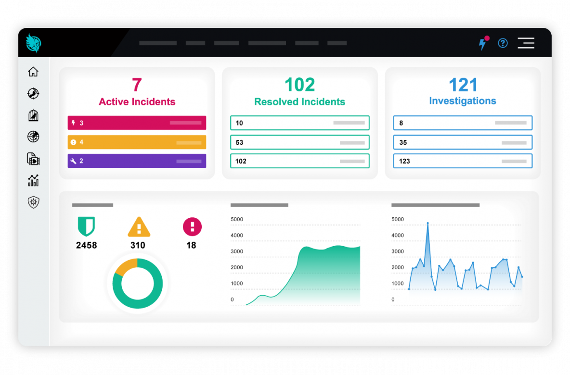Click the shield gear settings icon
570x375 pixels.
pos(33,202)
